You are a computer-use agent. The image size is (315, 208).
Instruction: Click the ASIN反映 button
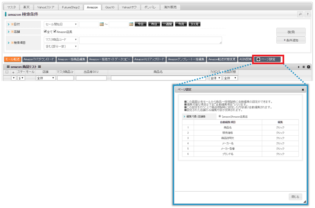[245, 59]
